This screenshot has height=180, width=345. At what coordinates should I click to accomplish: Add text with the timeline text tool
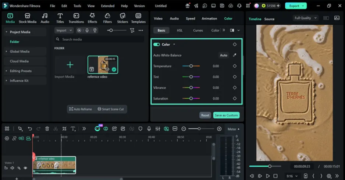(73, 129)
